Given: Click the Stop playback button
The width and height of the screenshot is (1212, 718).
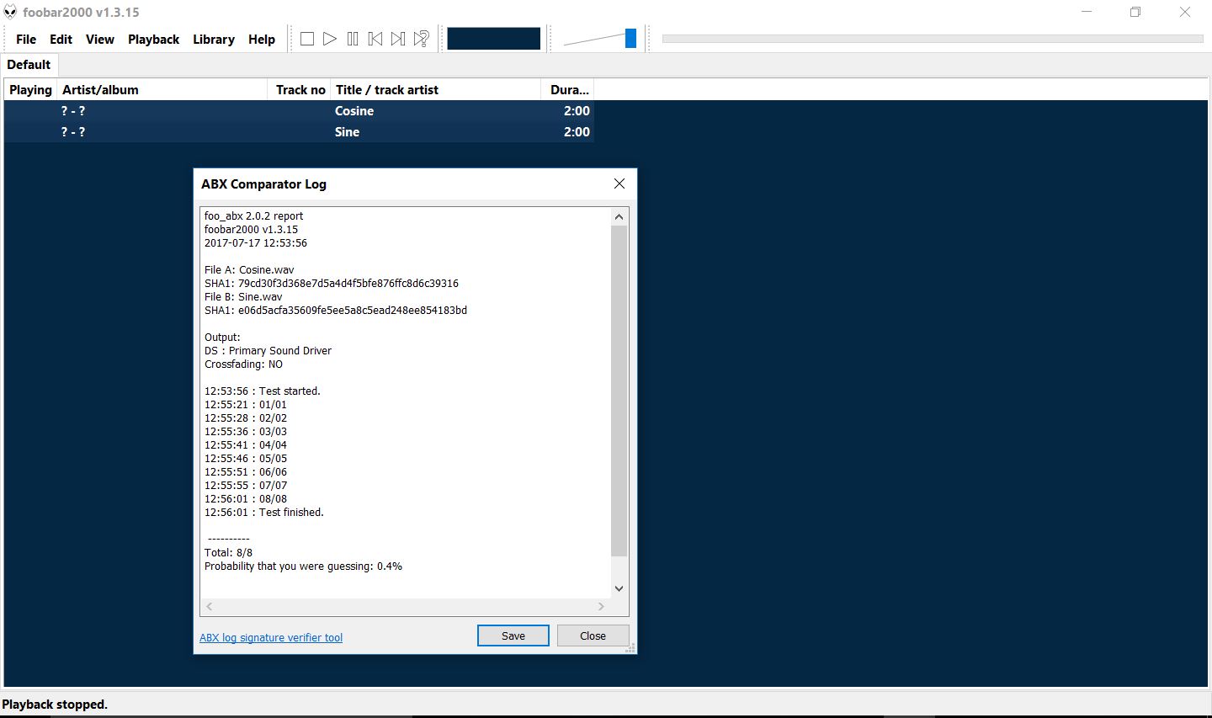Looking at the screenshot, I should pyautogui.click(x=307, y=39).
